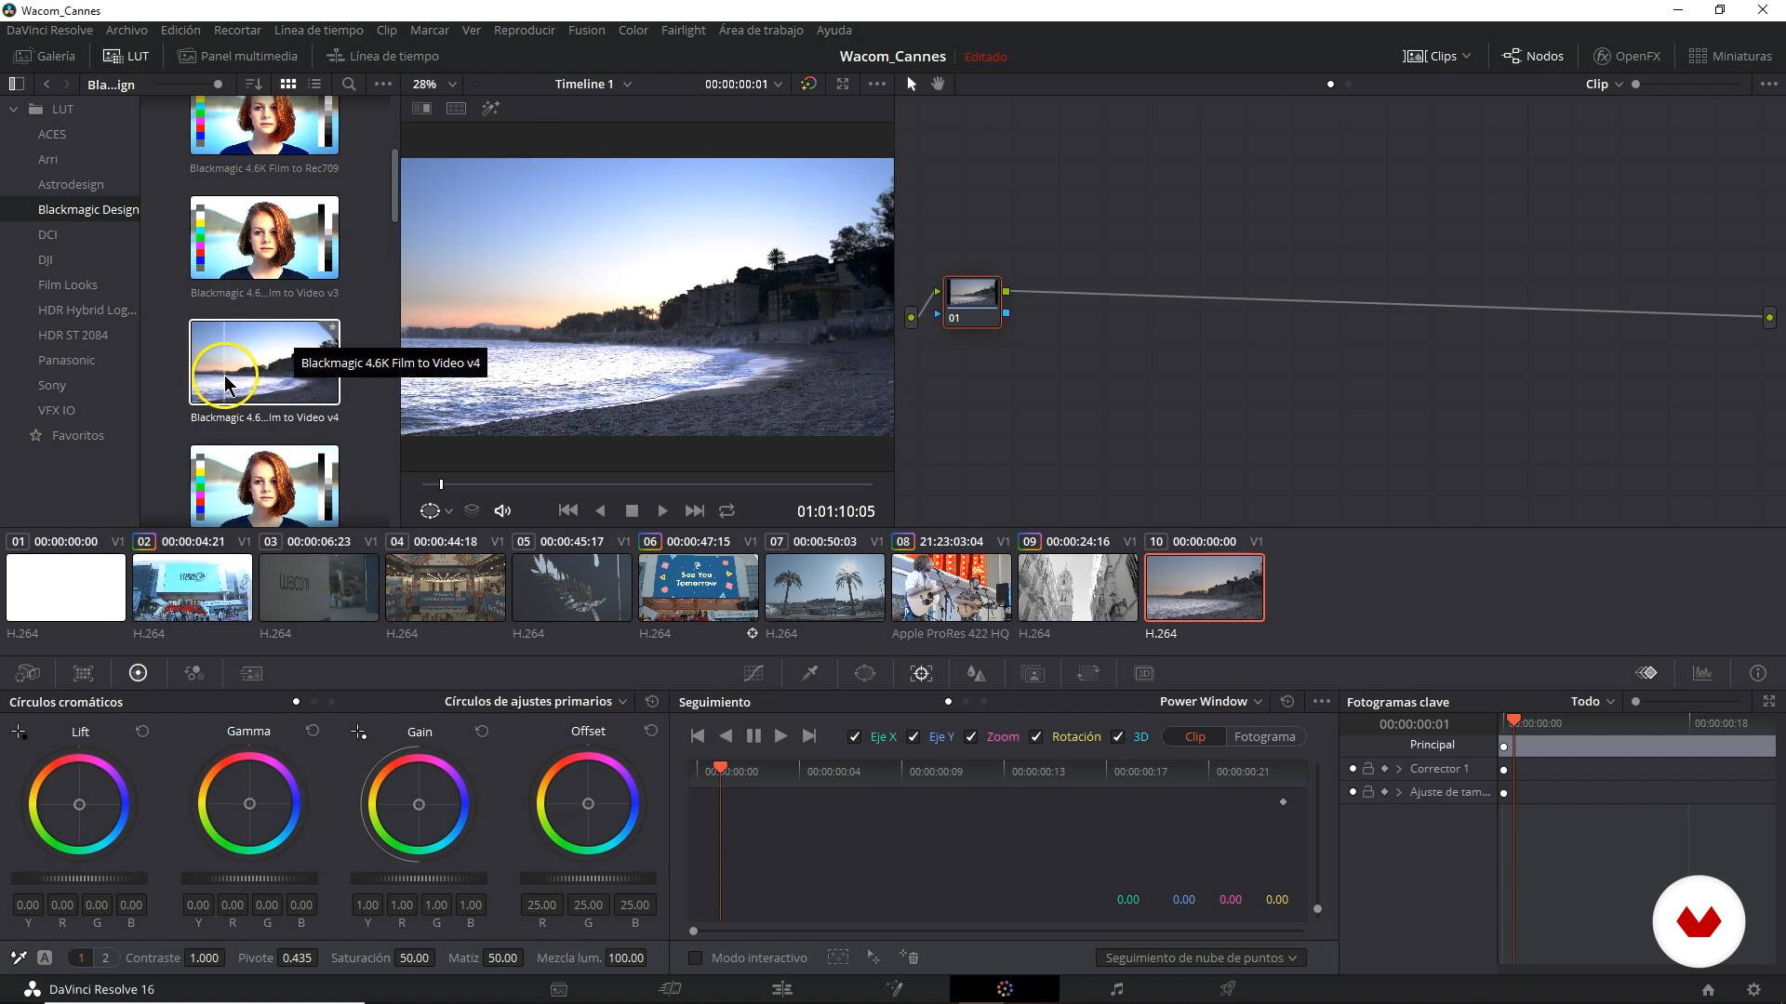This screenshot has height=1004, width=1786.
Task: Open the Archivo menu
Action: tap(127, 30)
